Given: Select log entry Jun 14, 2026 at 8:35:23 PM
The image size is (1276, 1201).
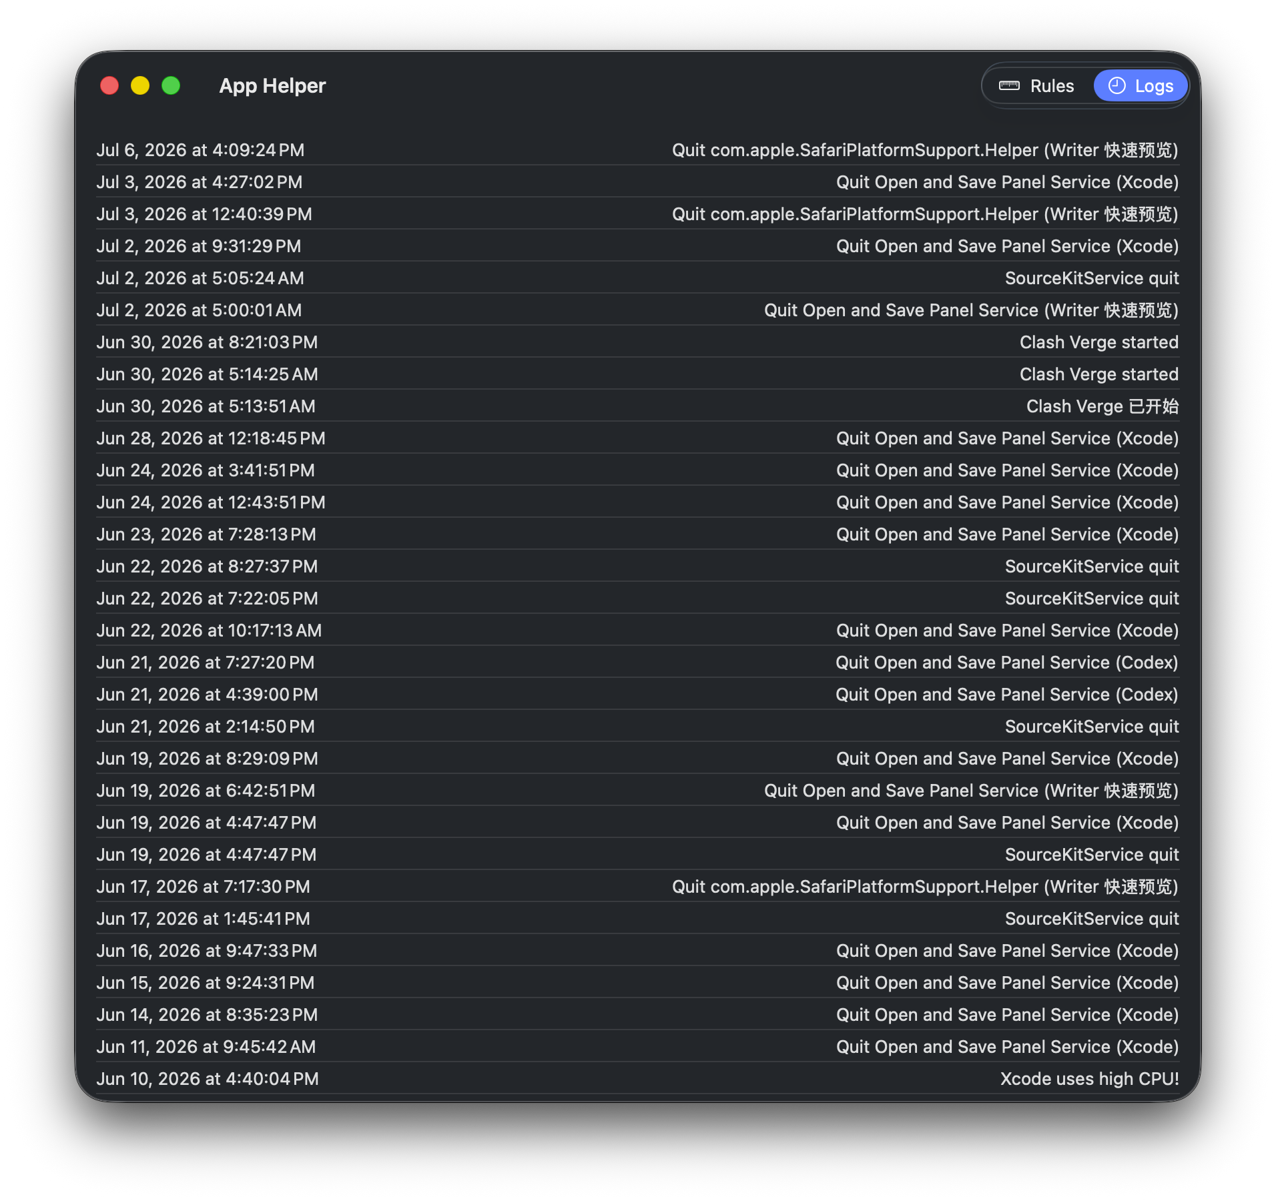Looking at the screenshot, I should coord(637,1015).
